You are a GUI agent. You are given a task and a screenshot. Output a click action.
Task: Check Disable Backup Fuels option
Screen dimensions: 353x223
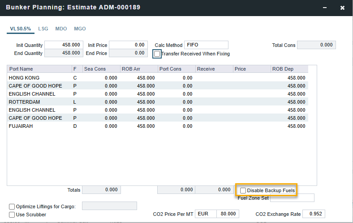[243, 190]
